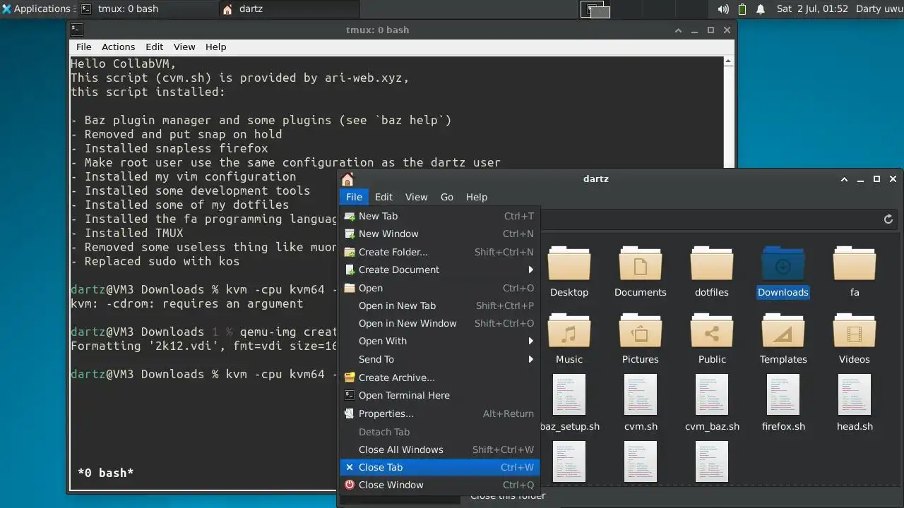The height and width of the screenshot is (508, 904).
Task: Open the Pictures folder icon
Action: [640, 331]
